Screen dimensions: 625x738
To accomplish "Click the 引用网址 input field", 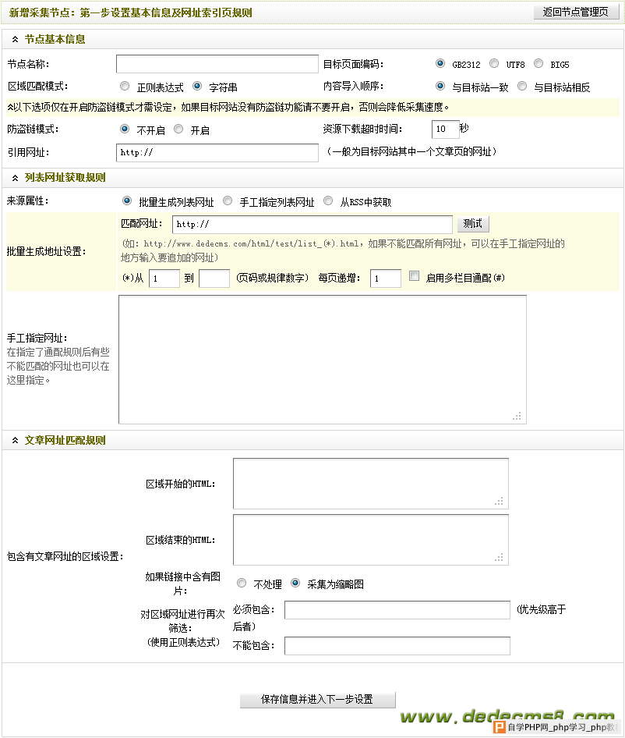I will 217,153.
